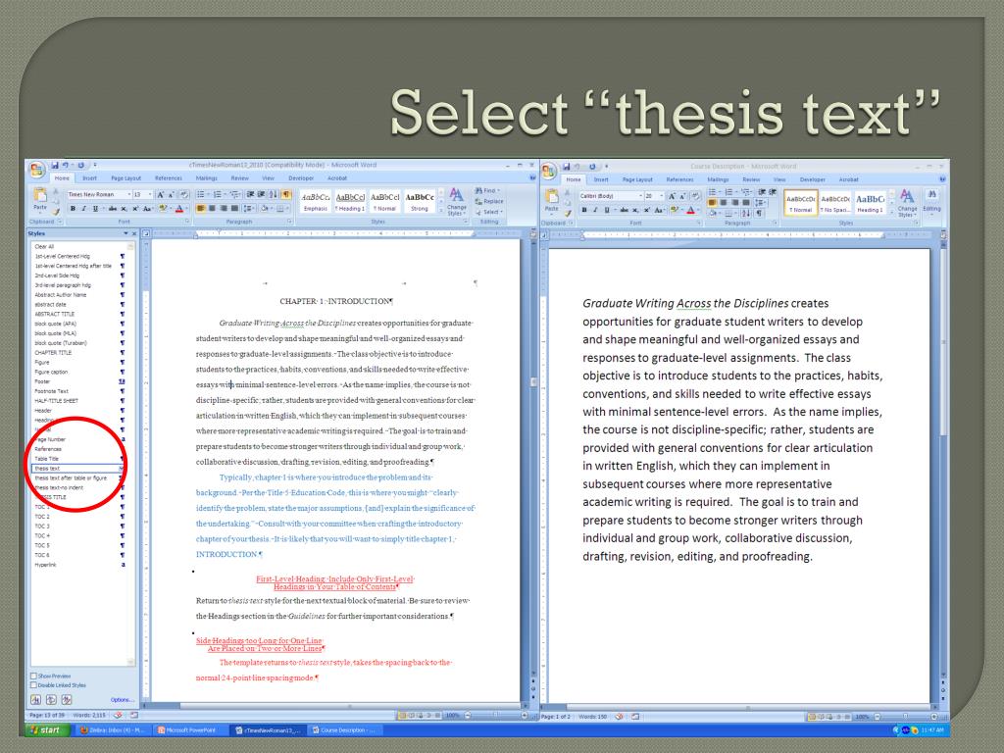Select 'thesis text-no indent' style
The image size is (1004, 753).
click(x=76, y=488)
